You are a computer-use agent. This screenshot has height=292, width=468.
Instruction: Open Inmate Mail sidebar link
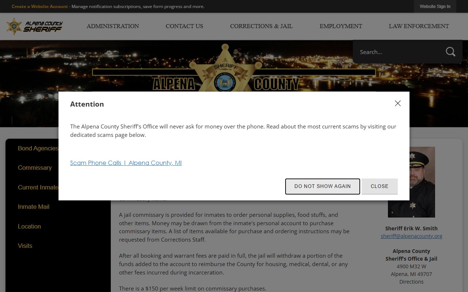click(x=34, y=207)
